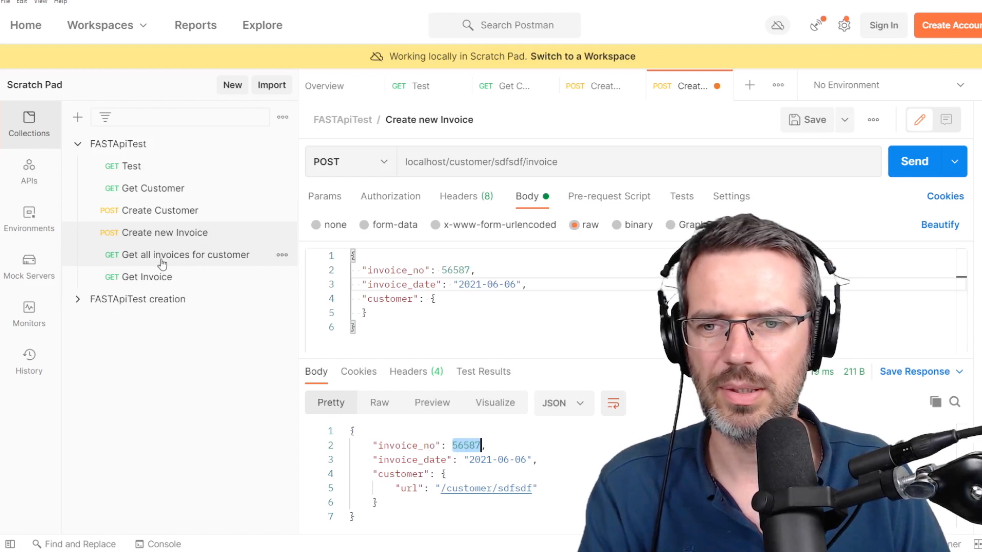Select the raw body type radio

click(x=574, y=225)
